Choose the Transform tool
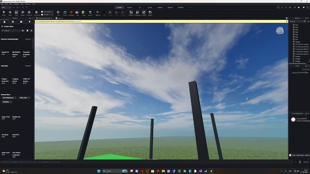 pyautogui.click(x=29, y=13)
